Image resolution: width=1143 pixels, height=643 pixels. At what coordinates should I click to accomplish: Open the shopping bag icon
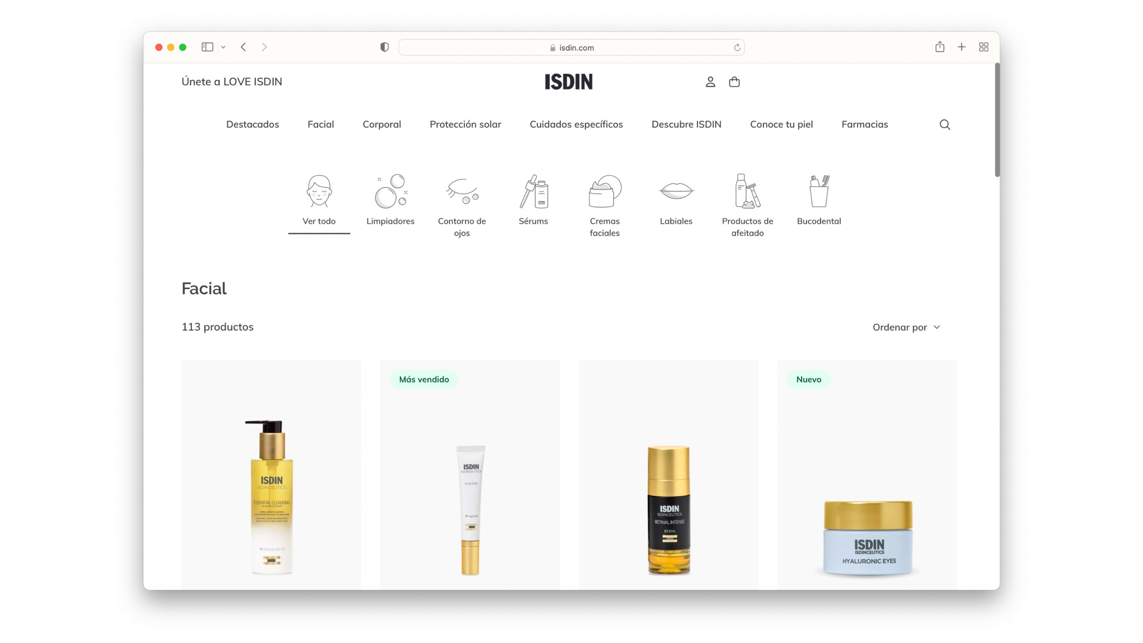[x=734, y=82]
